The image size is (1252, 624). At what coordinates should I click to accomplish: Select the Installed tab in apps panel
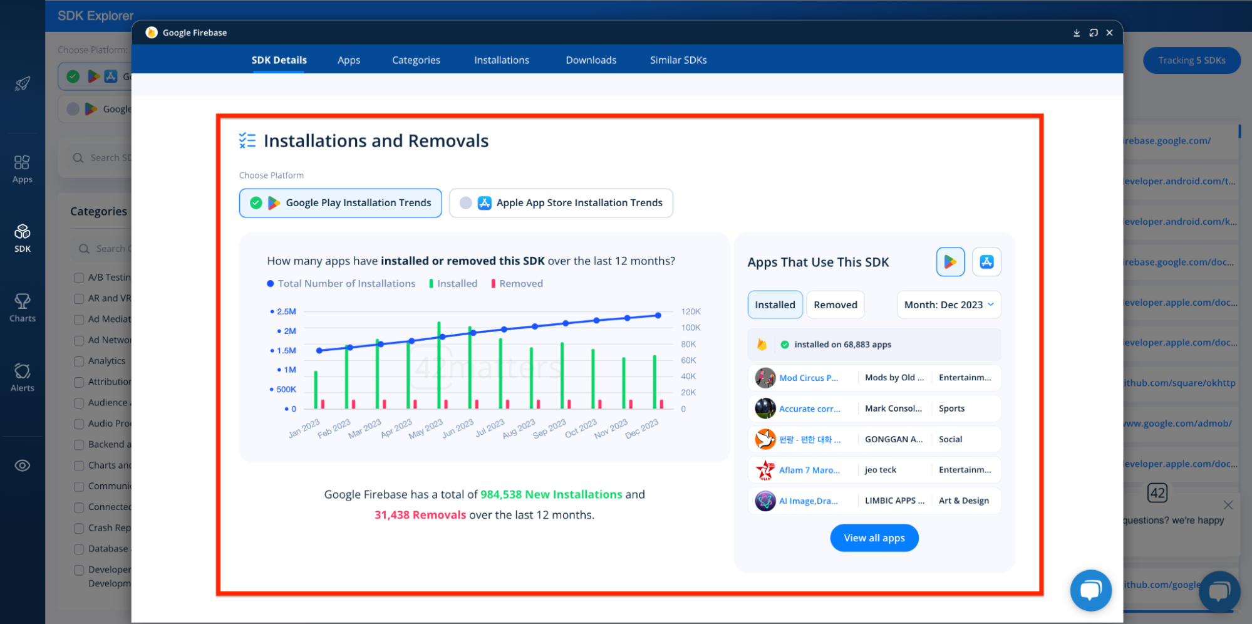pyautogui.click(x=775, y=305)
